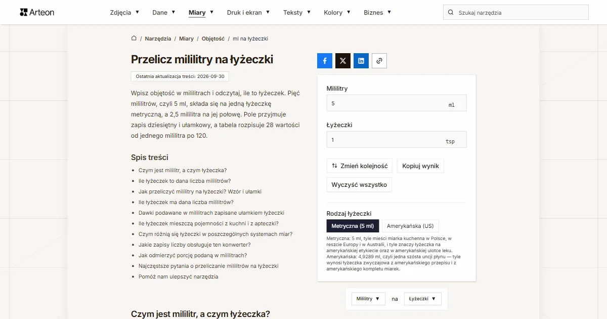Click the 'Przelicz mililitry na łyżeczki' heading
The height and width of the screenshot is (319, 607).
(x=202, y=59)
